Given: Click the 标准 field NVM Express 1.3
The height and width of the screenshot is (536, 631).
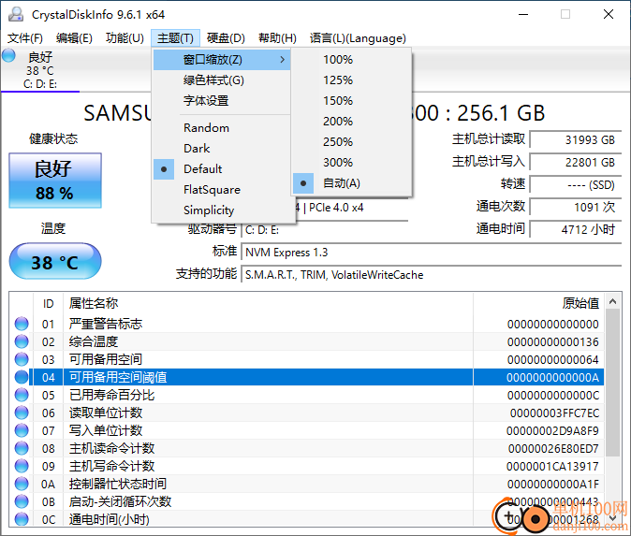Looking at the screenshot, I should click(432, 253).
